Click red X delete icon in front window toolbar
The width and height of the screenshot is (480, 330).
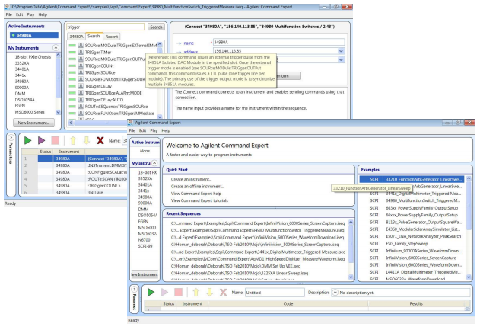(224, 292)
